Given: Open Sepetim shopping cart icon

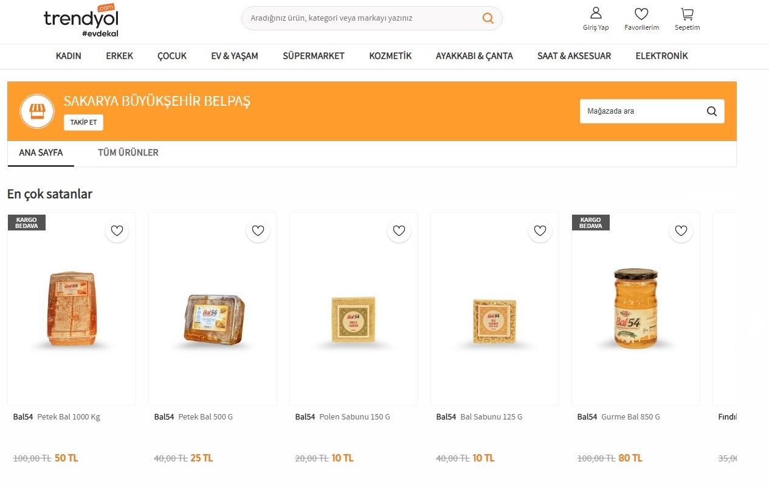Looking at the screenshot, I should [687, 13].
